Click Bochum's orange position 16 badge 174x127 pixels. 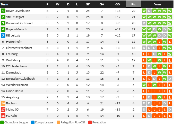[x=3, y=103]
